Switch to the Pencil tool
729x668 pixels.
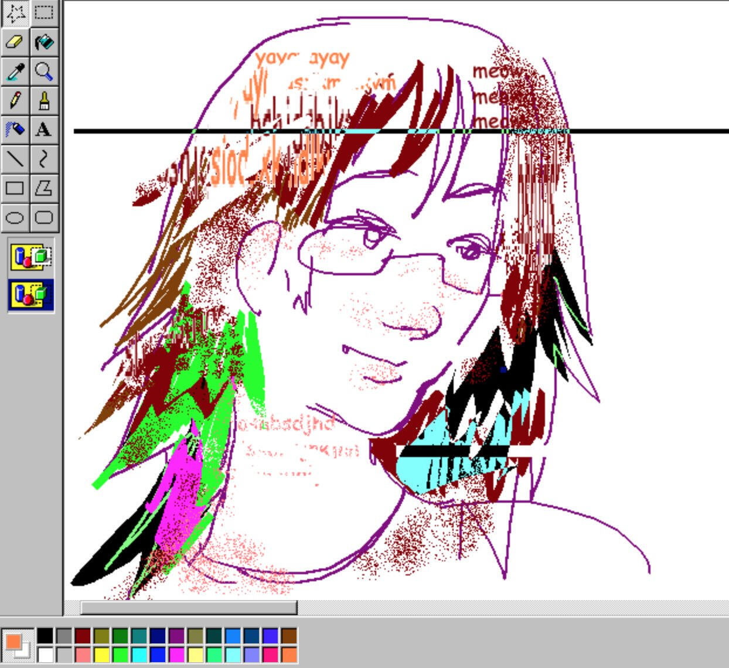coord(15,101)
